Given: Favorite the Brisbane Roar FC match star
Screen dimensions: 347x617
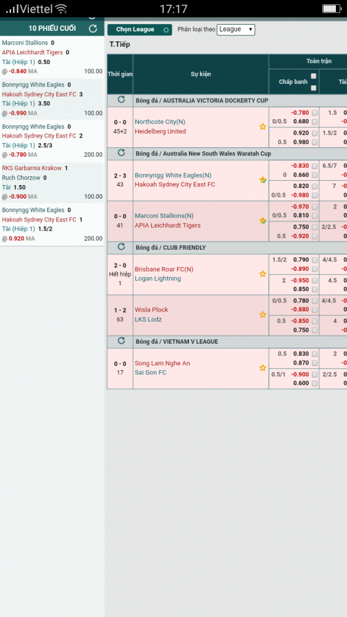Looking at the screenshot, I should [262, 274].
